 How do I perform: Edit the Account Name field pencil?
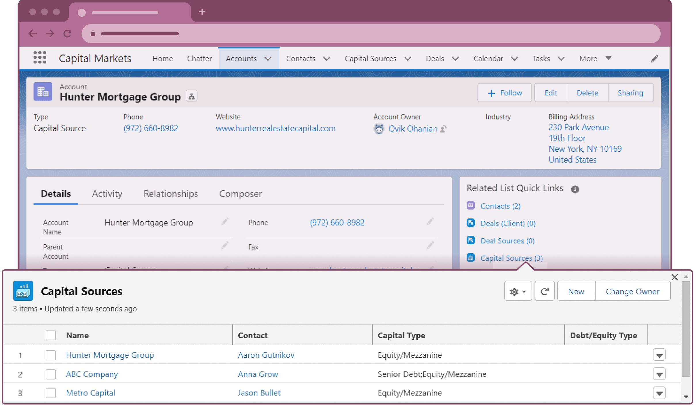click(x=225, y=221)
